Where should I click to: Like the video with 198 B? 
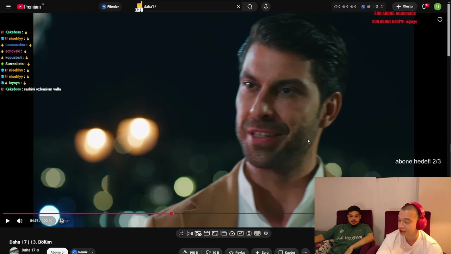pyautogui.click(x=190, y=252)
